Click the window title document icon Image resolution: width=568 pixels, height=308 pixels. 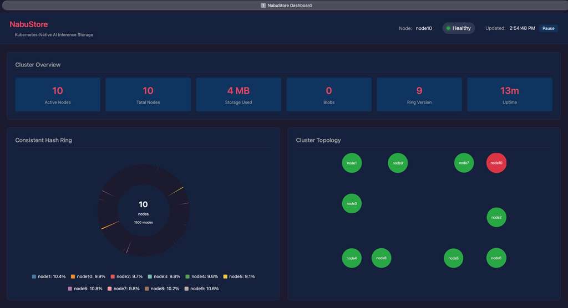(x=263, y=6)
